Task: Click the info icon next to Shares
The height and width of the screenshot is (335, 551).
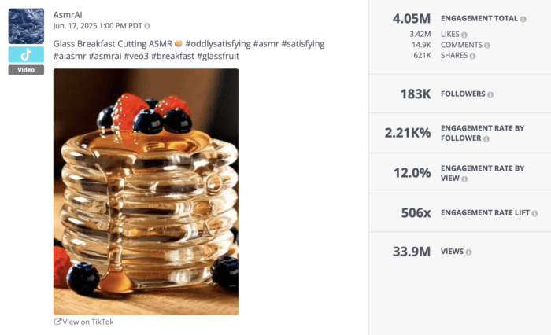Action: click(x=473, y=56)
